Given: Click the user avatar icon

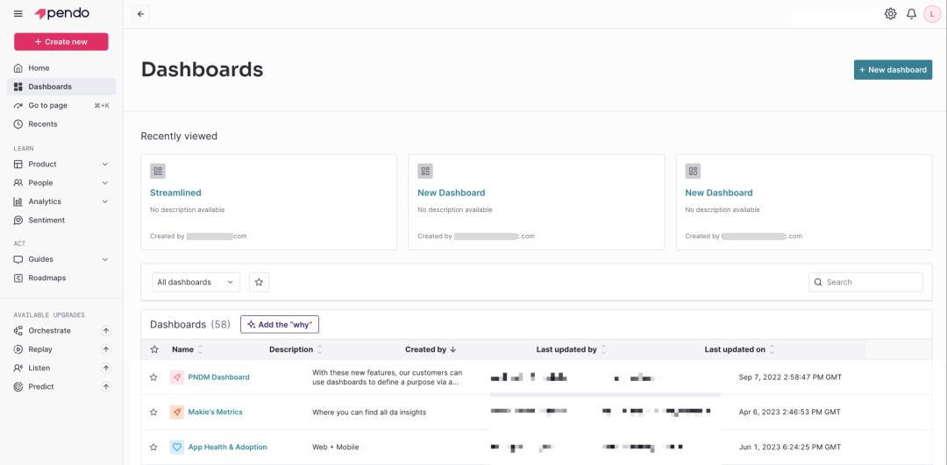Looking at the screenshot, I should (931, 14).
